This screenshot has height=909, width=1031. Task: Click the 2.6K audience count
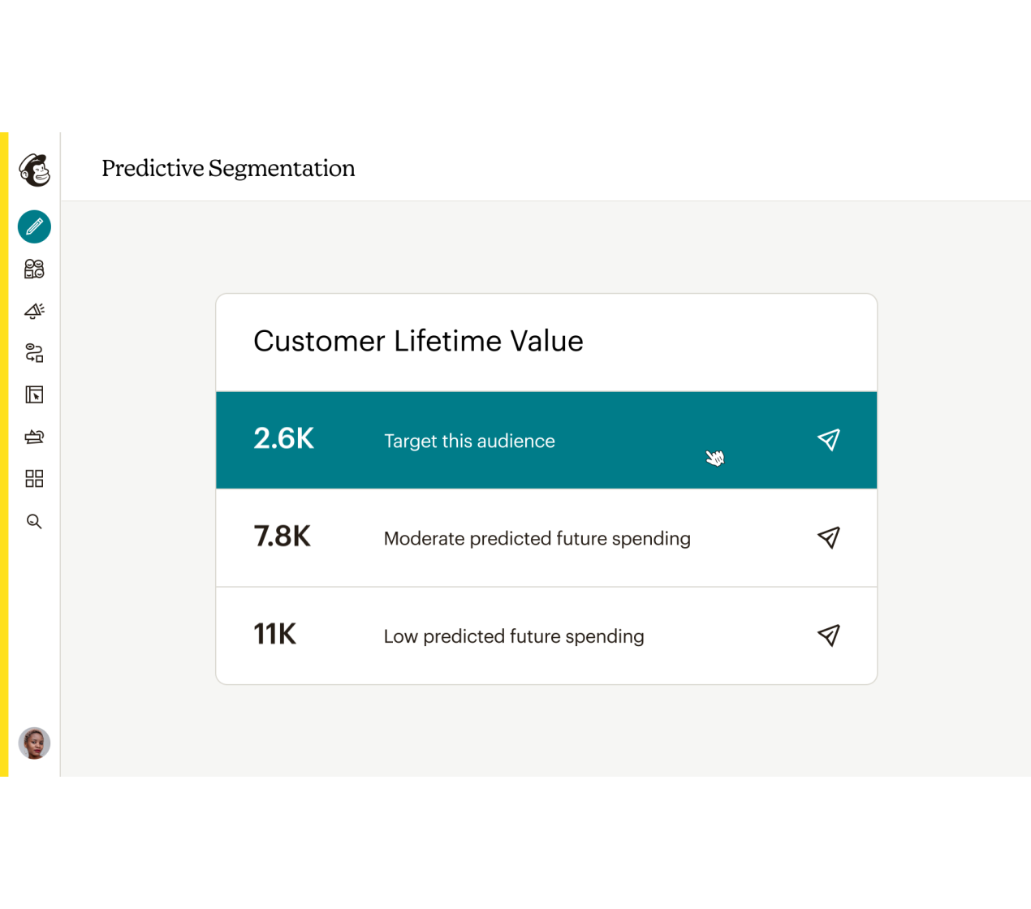tap(283, 439)
